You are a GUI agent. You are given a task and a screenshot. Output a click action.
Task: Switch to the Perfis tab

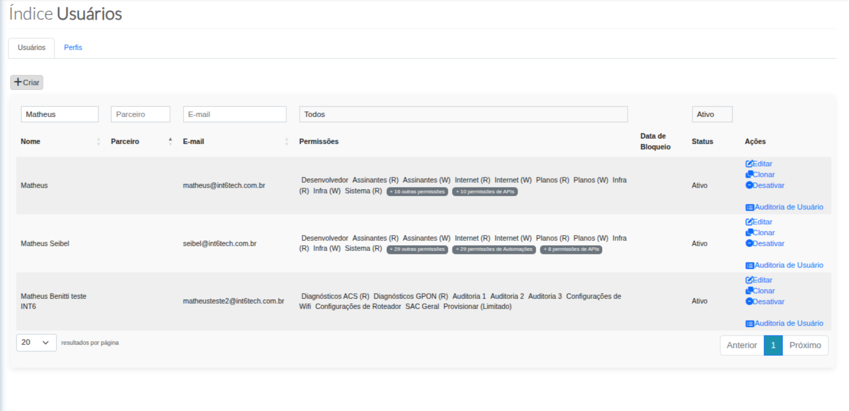coord(73,47)
